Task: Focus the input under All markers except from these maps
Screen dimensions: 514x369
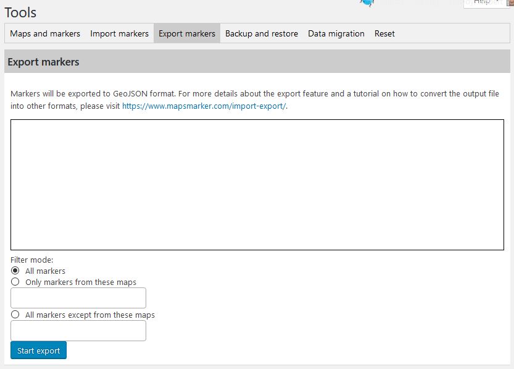Action: [x=78, y=331]
